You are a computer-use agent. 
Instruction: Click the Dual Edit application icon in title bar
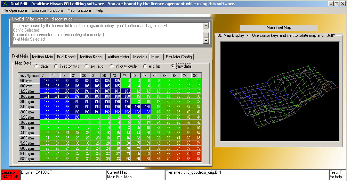pyautogui.click(x=4, y=4)
